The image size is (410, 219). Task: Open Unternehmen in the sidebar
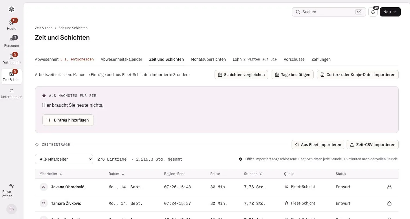coord(12,93)
